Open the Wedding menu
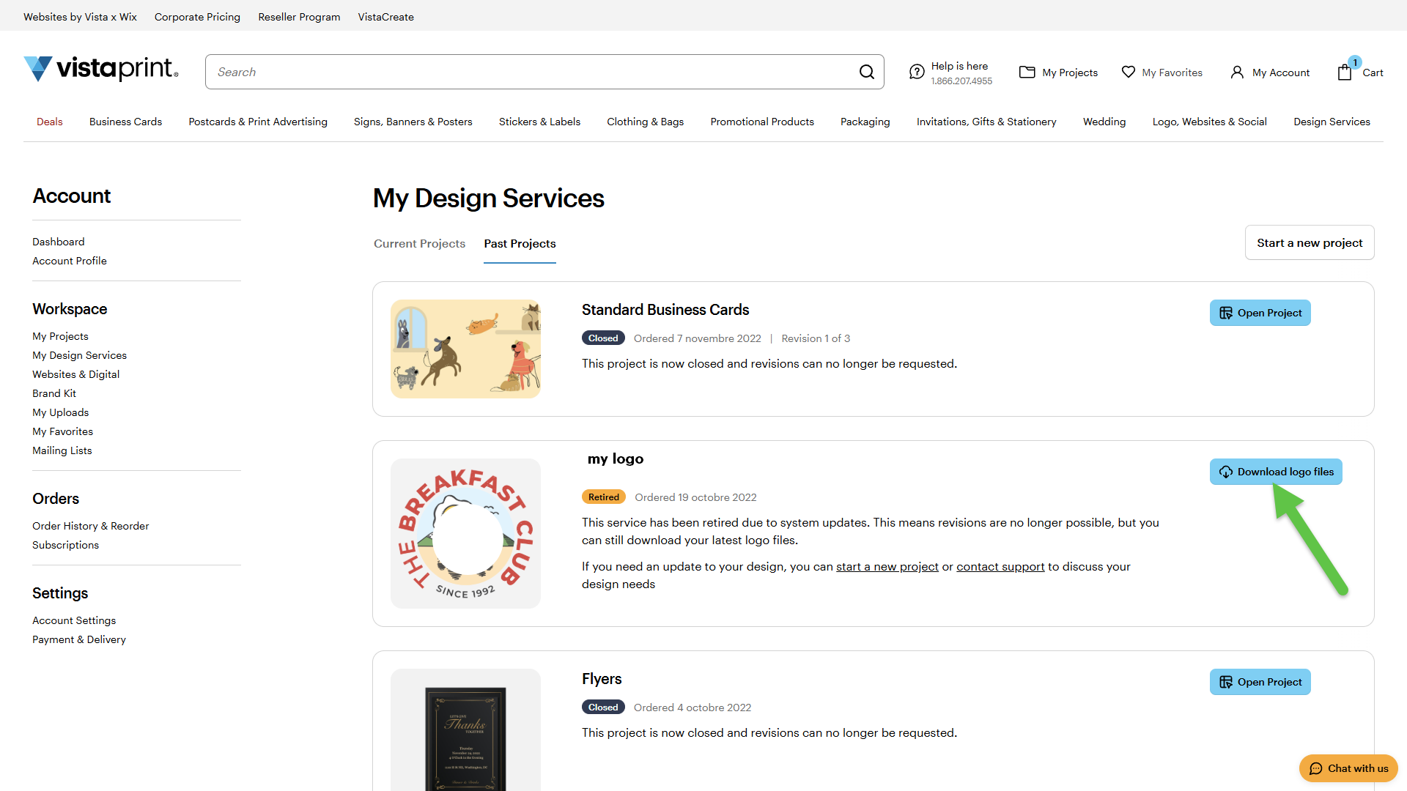This screenshot has height=791, width=1407. point(1104,122)
